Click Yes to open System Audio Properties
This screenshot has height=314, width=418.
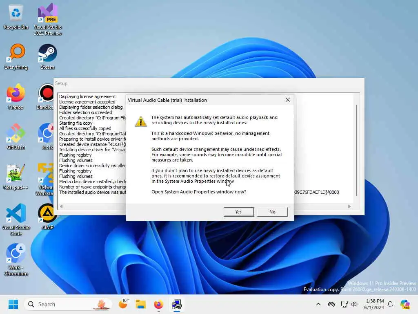coord(238,212)
